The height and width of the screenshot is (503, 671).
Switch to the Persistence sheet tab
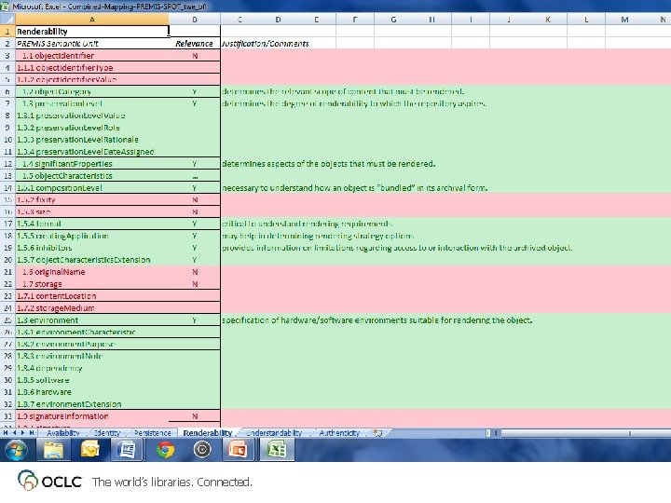(x=152, y=433)
